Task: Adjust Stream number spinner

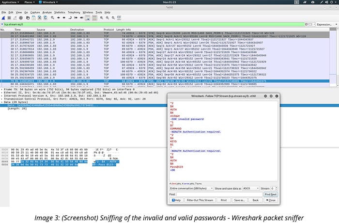Action: point(277,189)
